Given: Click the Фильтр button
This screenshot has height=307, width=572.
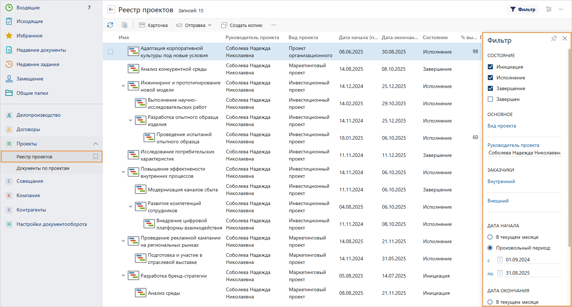Looking at the screenshot, I should tap(523, 9).
